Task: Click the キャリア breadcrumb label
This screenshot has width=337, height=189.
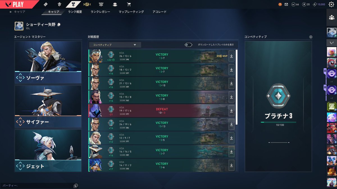Action: pos(20,12)
